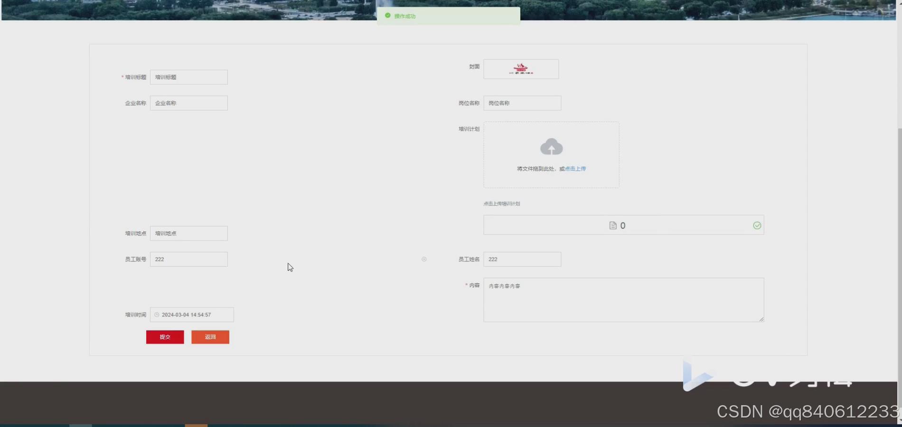
Task: Click the uploaded file document icon
Action: [613, 225]
